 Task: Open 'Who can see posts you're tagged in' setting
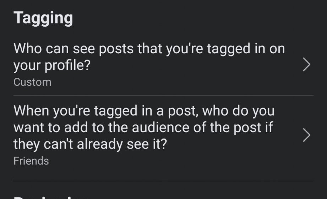[x=149, y=57]
